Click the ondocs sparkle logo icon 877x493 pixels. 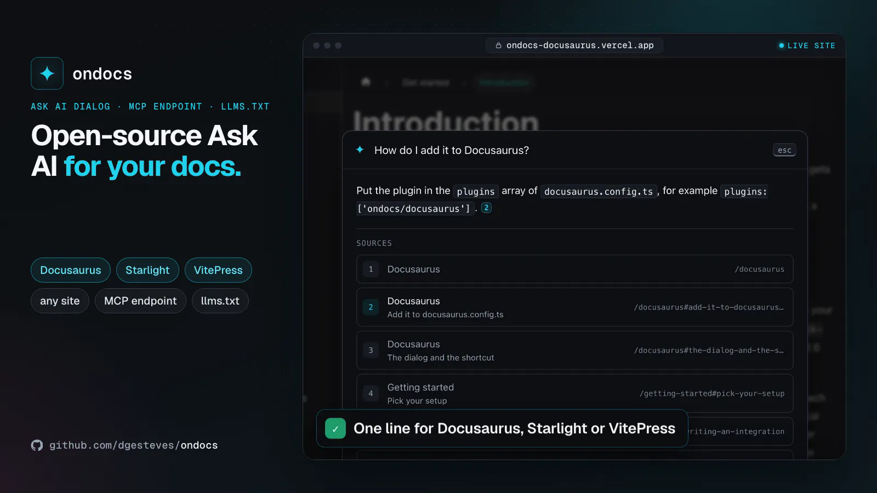47,73
